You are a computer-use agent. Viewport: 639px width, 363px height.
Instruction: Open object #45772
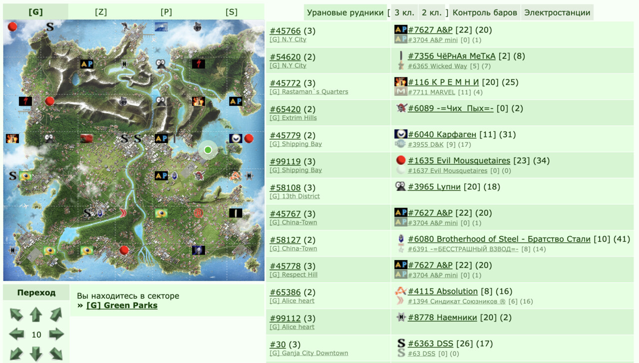[x=285, y=83]
